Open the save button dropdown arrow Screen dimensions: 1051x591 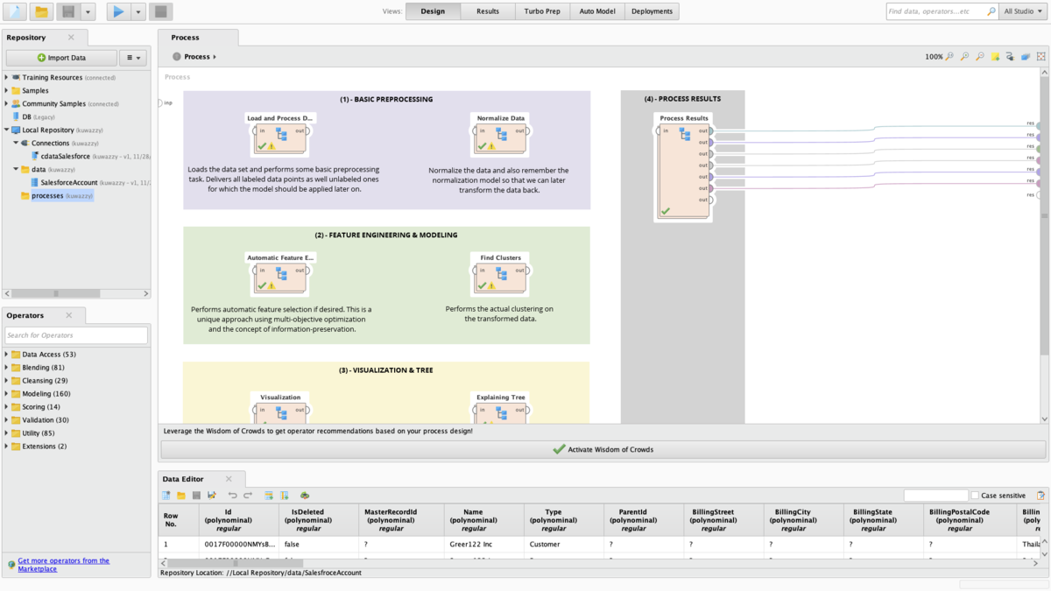[88, 11]
